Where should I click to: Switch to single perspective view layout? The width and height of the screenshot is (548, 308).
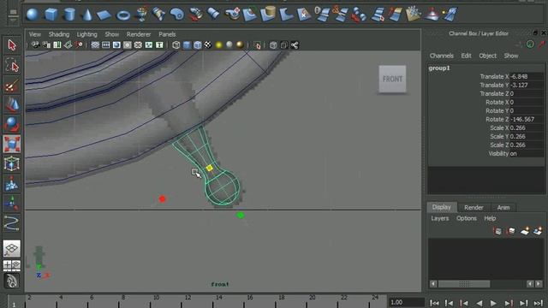pos(12,249)
